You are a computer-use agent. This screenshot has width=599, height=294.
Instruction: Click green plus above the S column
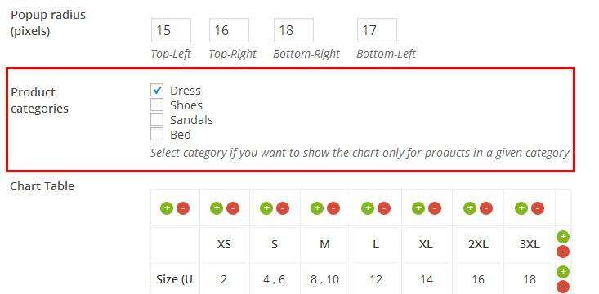(x=266, y=208)
